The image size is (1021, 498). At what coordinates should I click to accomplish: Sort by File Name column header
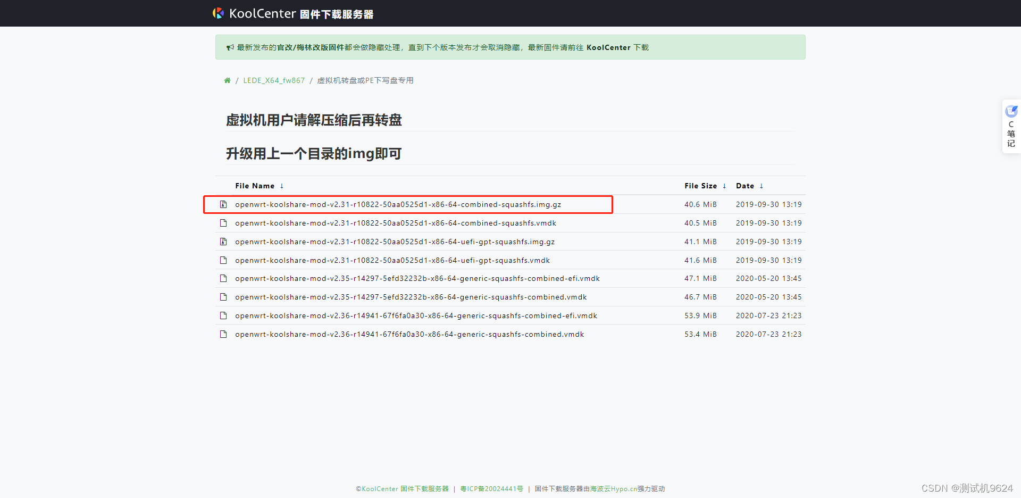click(255, 186)
